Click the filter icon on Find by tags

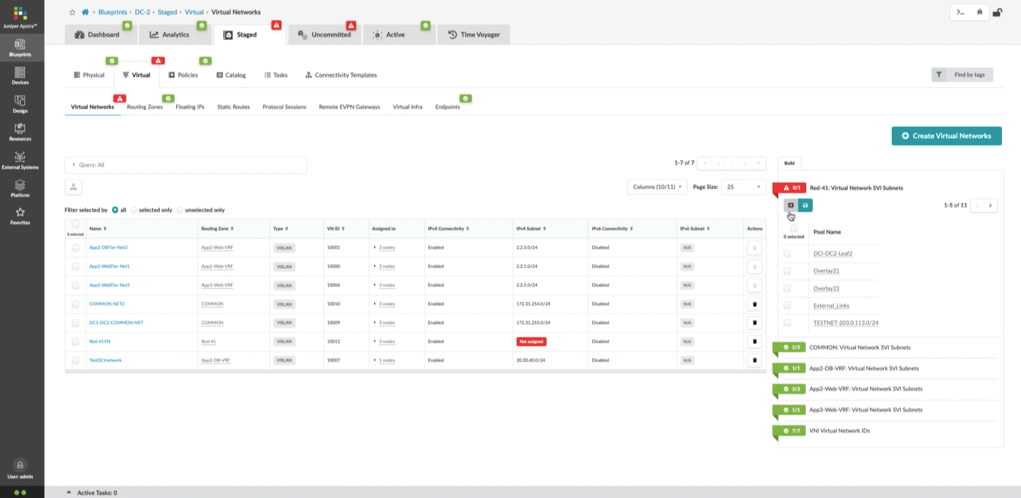[x=939, y=75]
